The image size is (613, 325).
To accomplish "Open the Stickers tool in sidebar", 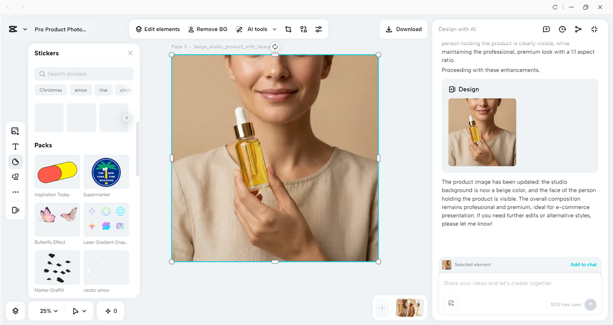I will pos(15,162).
